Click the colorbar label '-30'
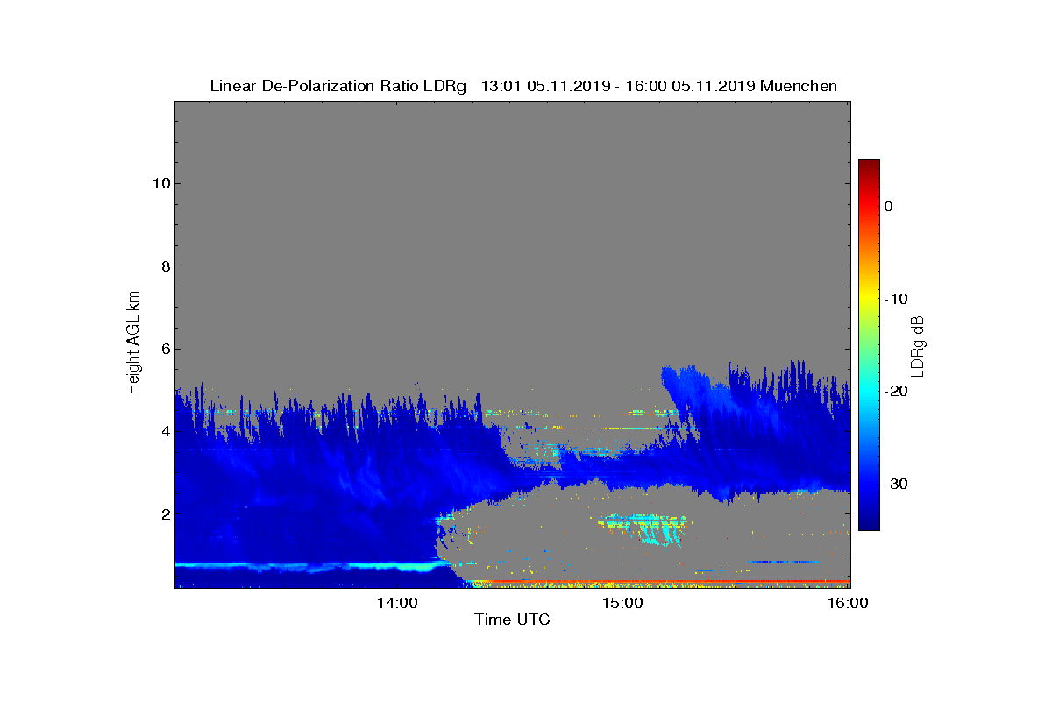Viewport: 1052px width, 701px height. 895,484
